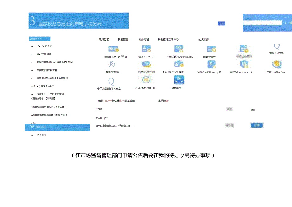Click the 扣缴信息查询 icon
Screen dimensions: 292x207
tap(212, 65)
